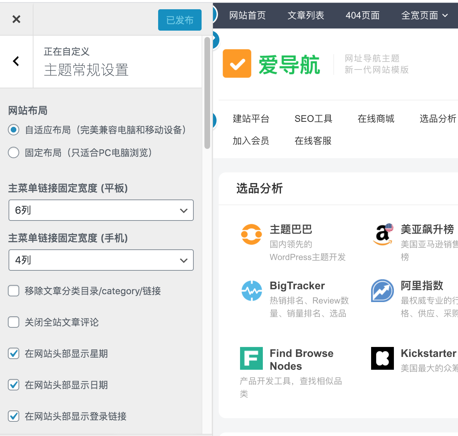Image resolution: width=458 pixels, height=436 pixels.
Task: Enable 移除文章分类目录/category/链接 checkbox
Action: 14,291
